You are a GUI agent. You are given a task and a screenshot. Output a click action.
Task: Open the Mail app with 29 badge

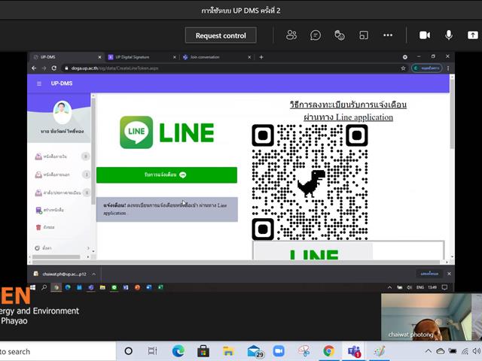pyautogui.click(x=255, y=351)
